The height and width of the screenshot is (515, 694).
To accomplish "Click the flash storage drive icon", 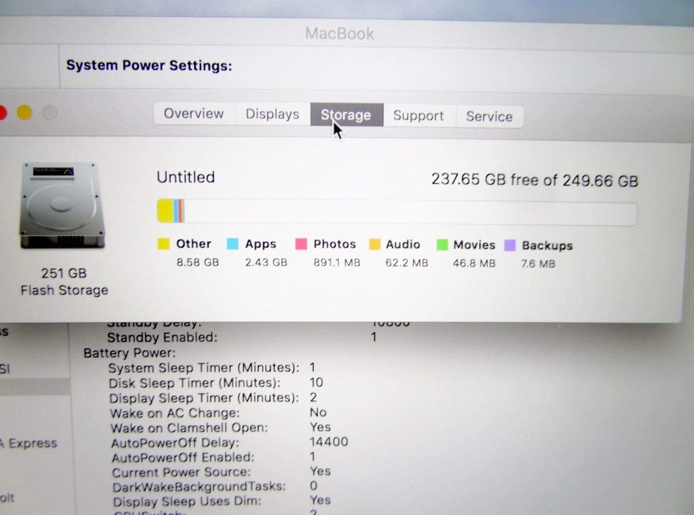I will 62,206.
